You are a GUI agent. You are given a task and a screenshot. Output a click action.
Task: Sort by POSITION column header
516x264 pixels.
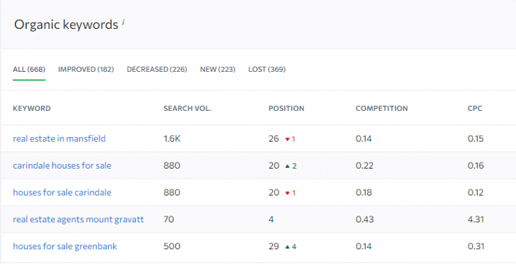[x=286, y=108]
